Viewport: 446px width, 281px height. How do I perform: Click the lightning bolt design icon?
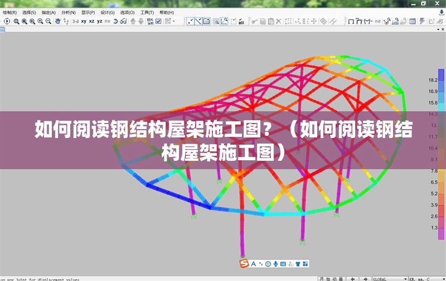[422, 21]
